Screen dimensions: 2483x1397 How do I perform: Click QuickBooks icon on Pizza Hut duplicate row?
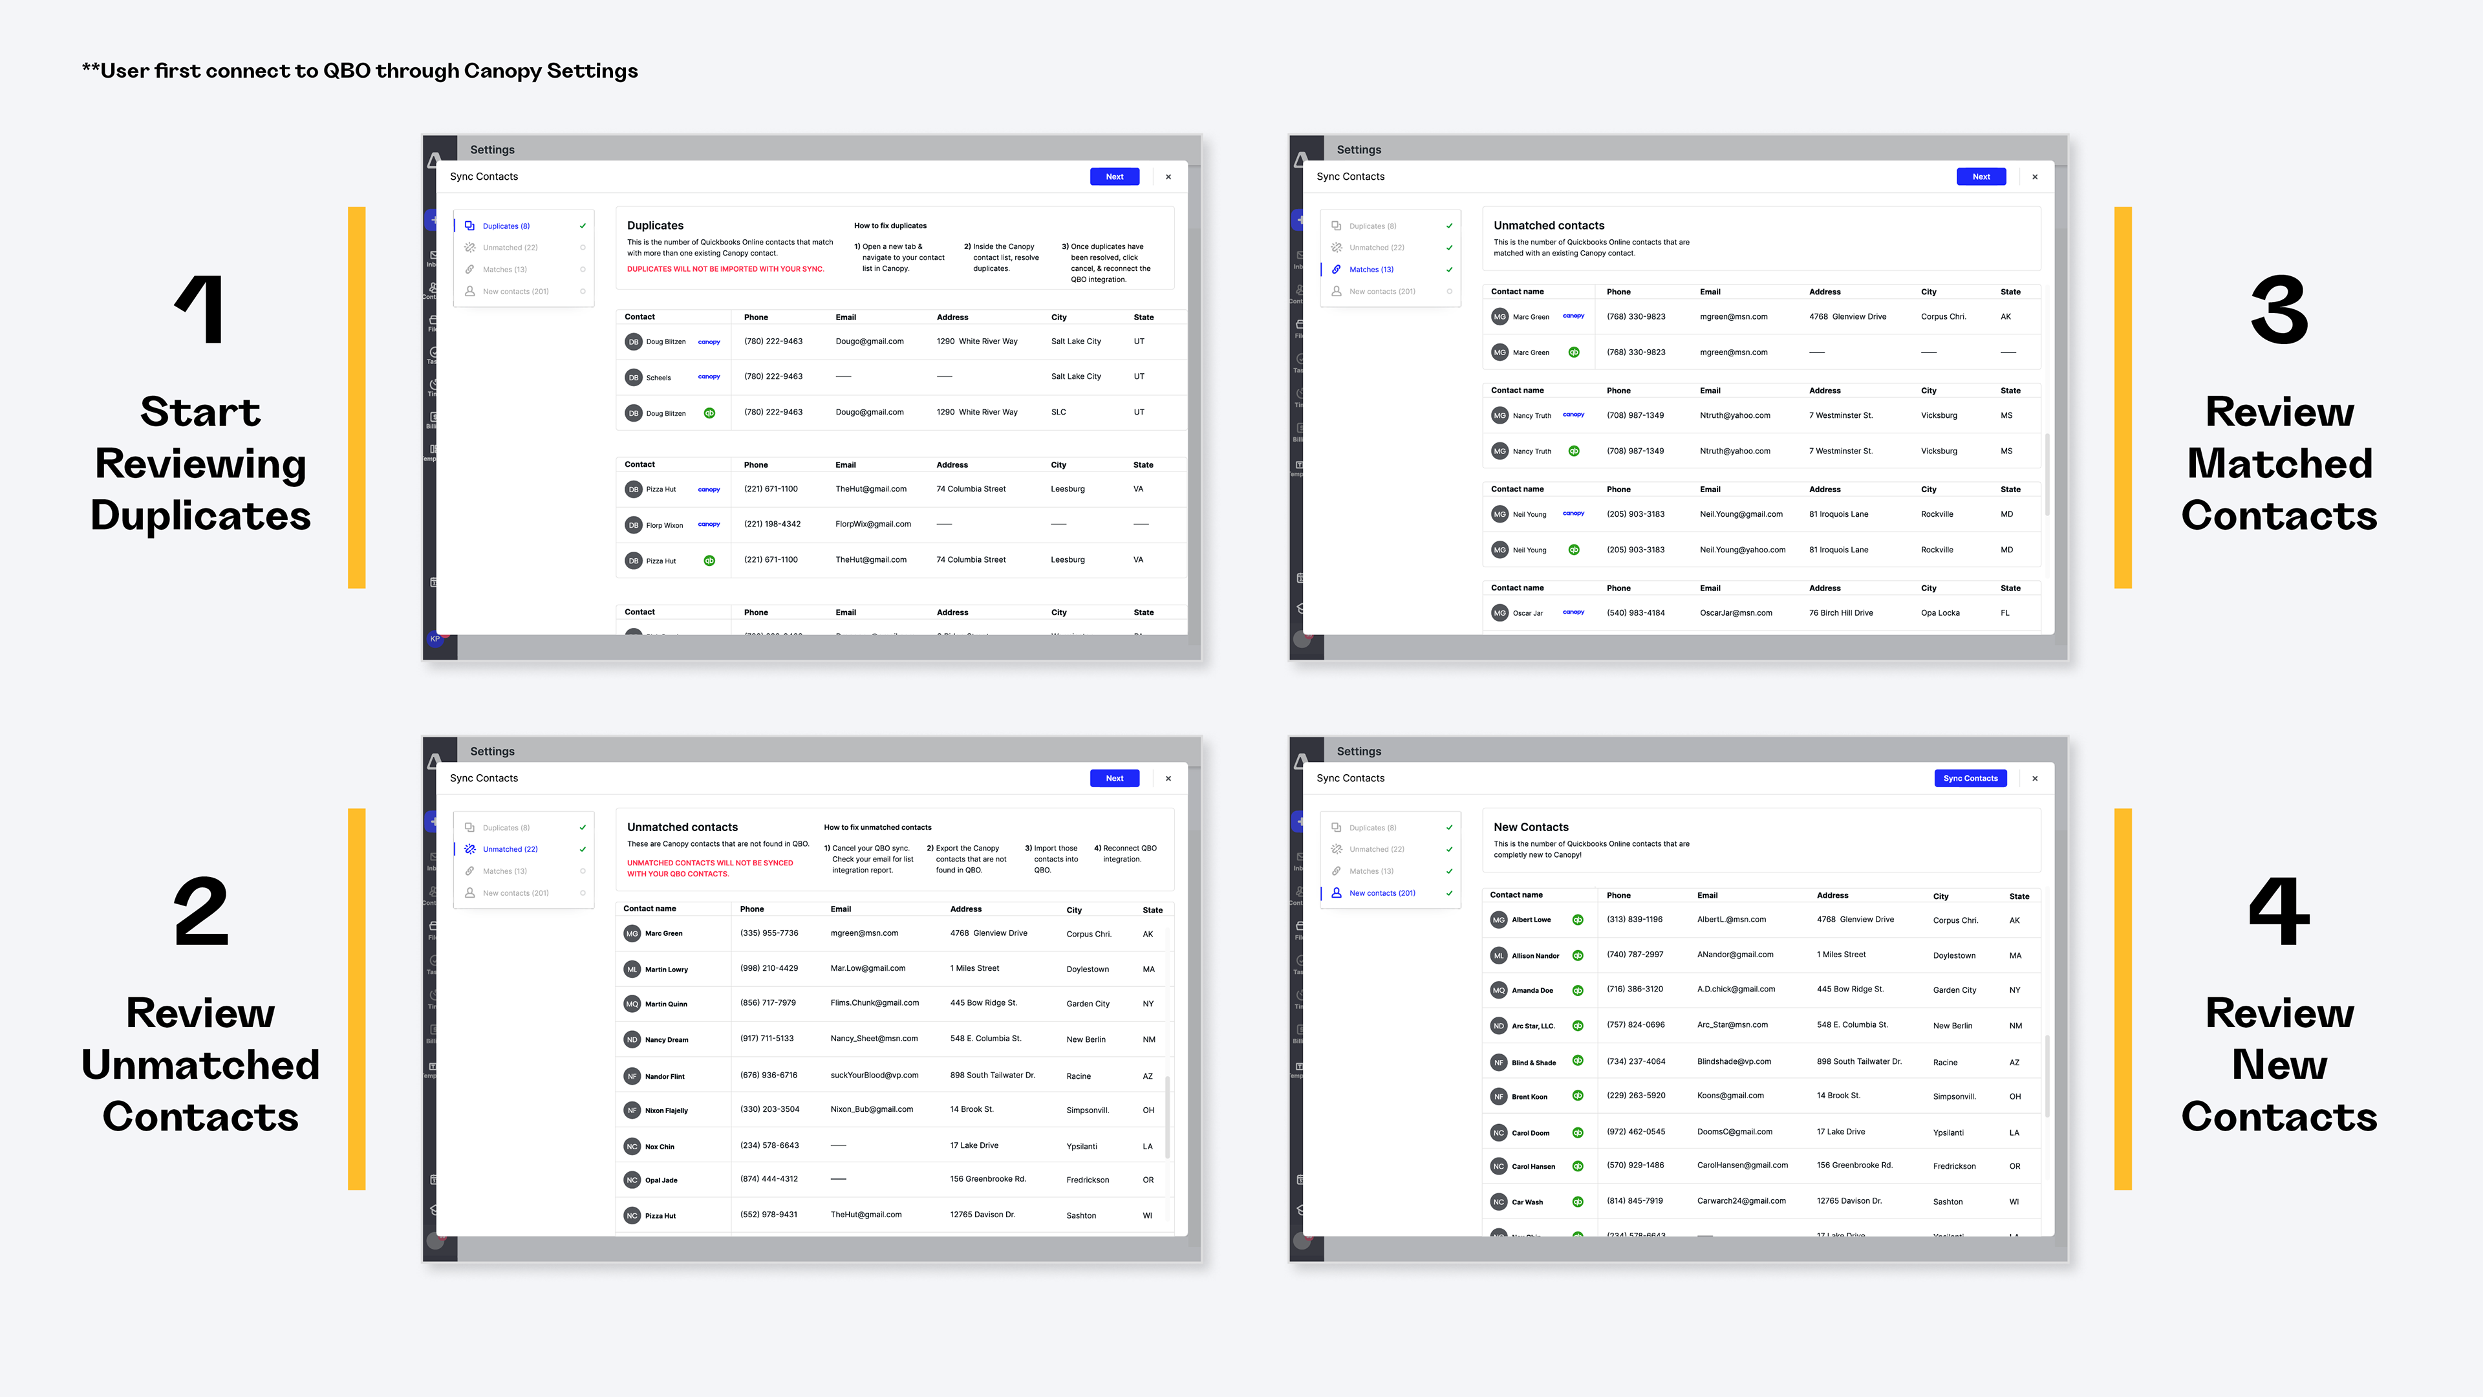click(709, 560)
